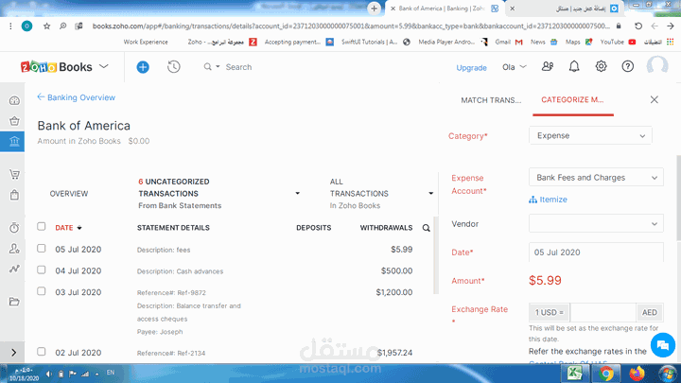Open the search filter type arrow

218,67
